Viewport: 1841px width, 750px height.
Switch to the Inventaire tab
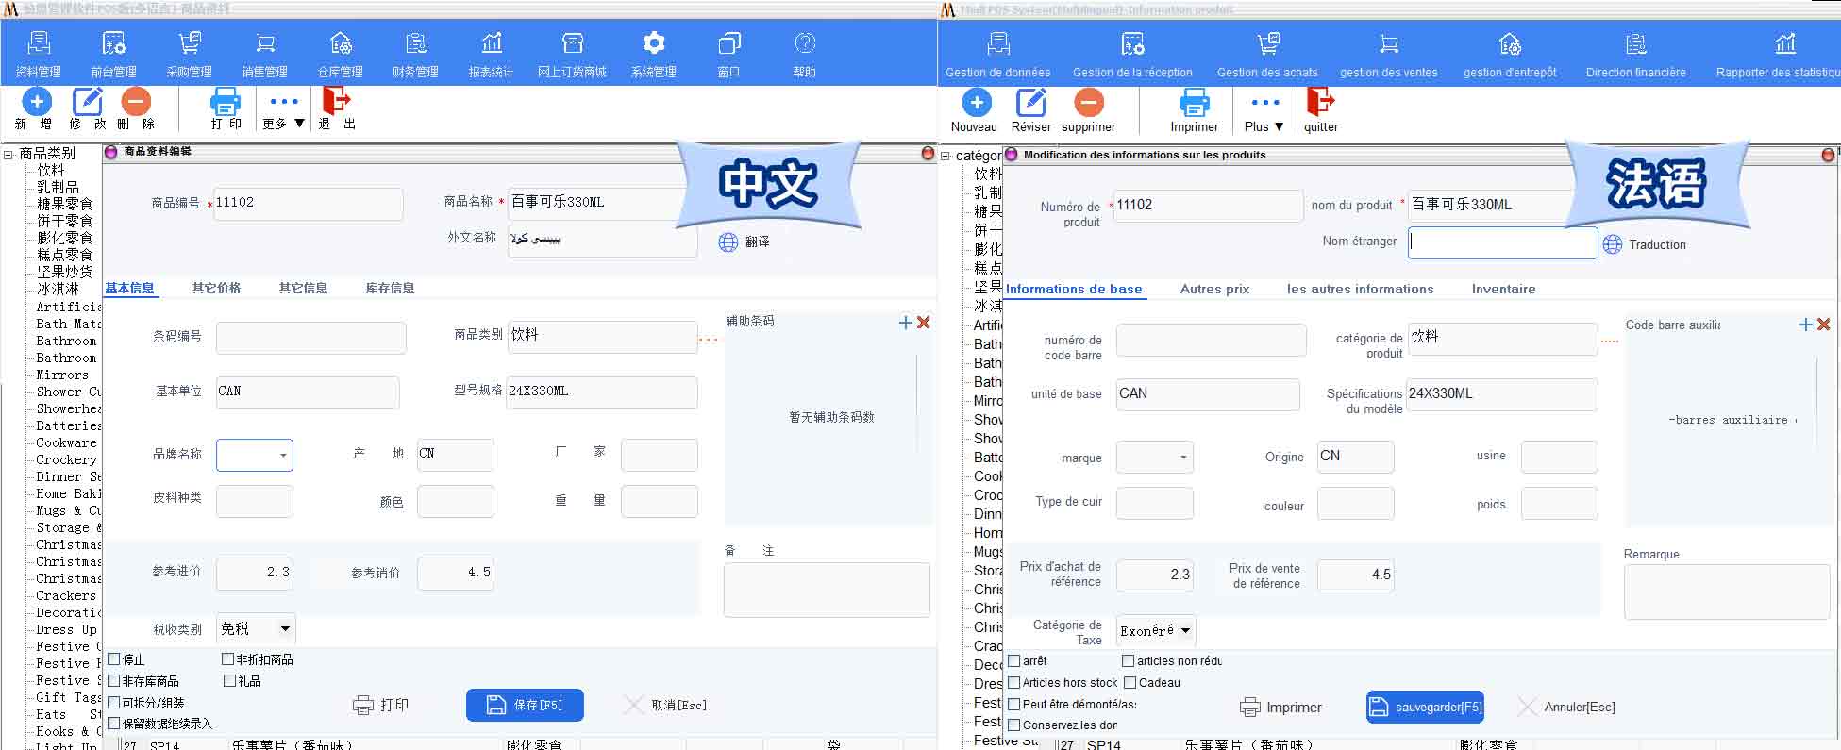tap(1503, 289)
